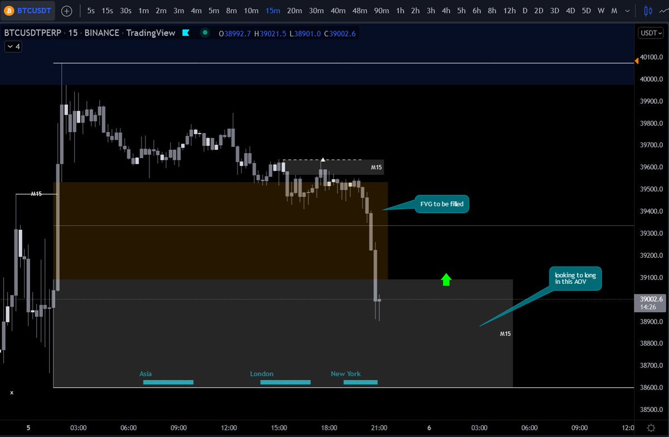Click the London session label
This screenshot has height=437, width=669.
[x=262, y=374]
